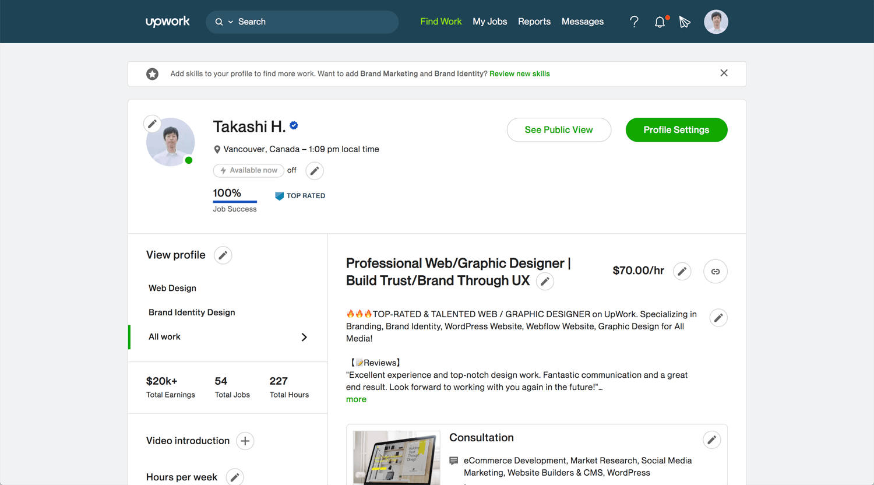Image resolution: width=874 pixels, height=485 pixels.
Task: Edit the profile overview description
Action: click(718, 318)
